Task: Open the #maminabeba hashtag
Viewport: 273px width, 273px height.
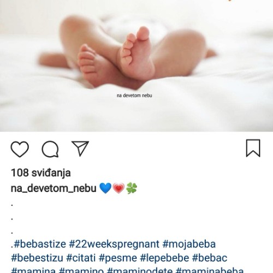Action: click(210, 270)
